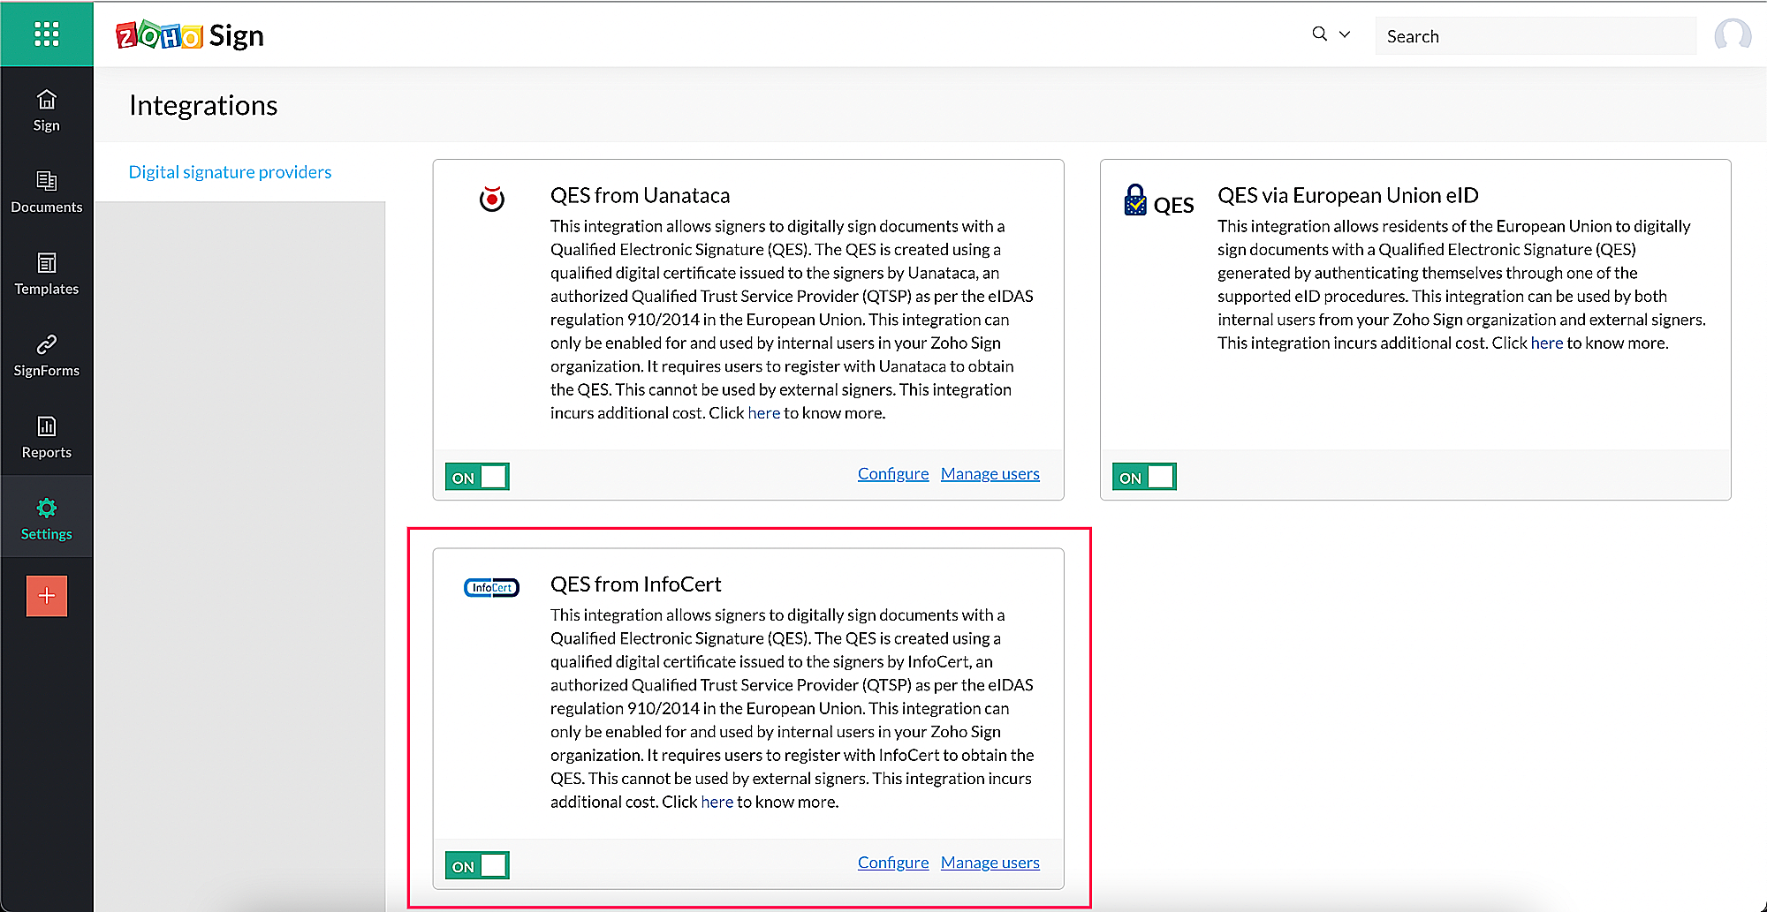Open the SignForms link icon

tap(46, 344)
